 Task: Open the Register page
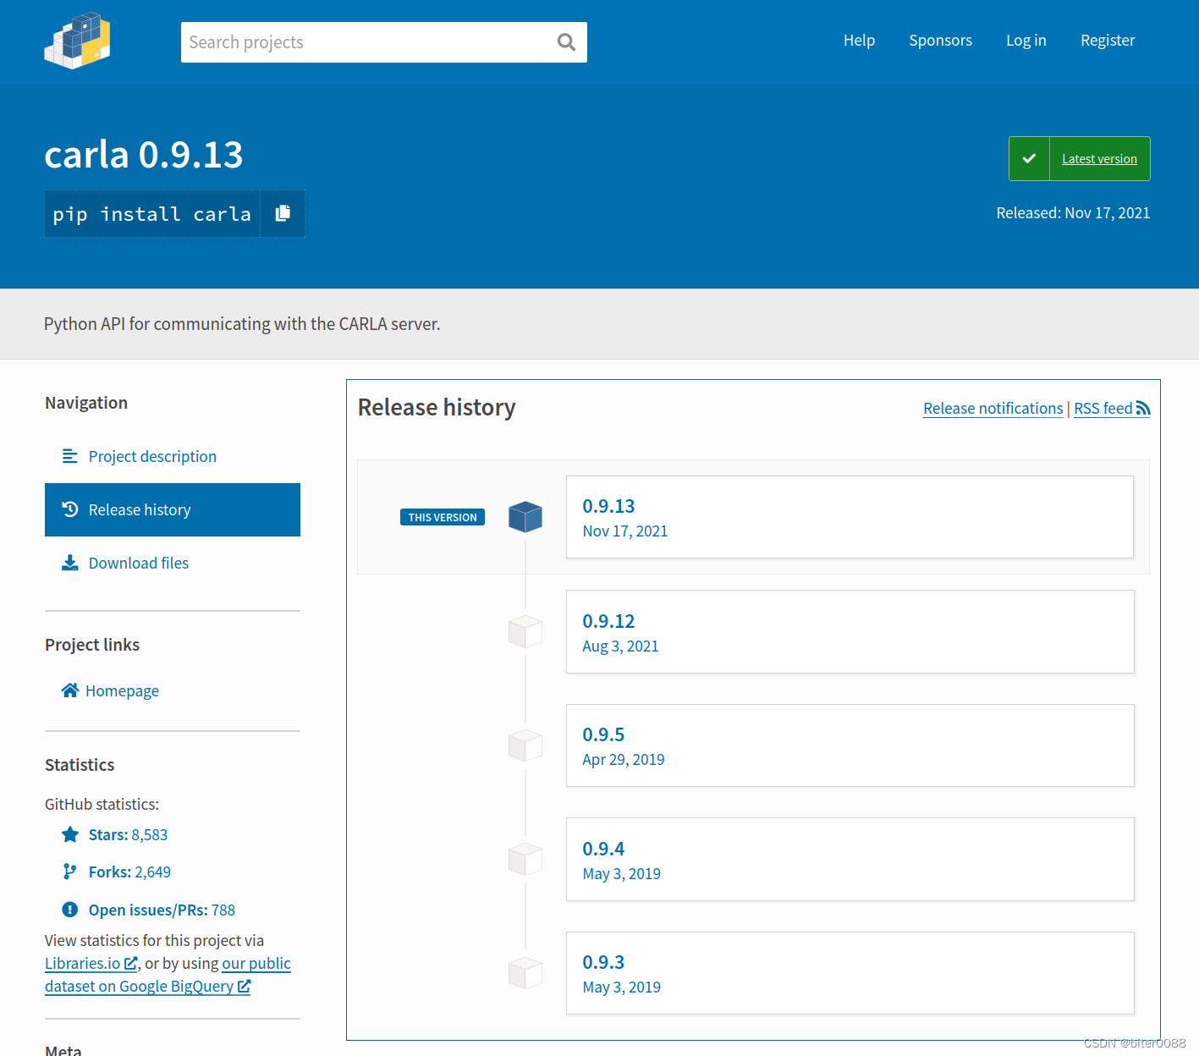click(1108, 41)
